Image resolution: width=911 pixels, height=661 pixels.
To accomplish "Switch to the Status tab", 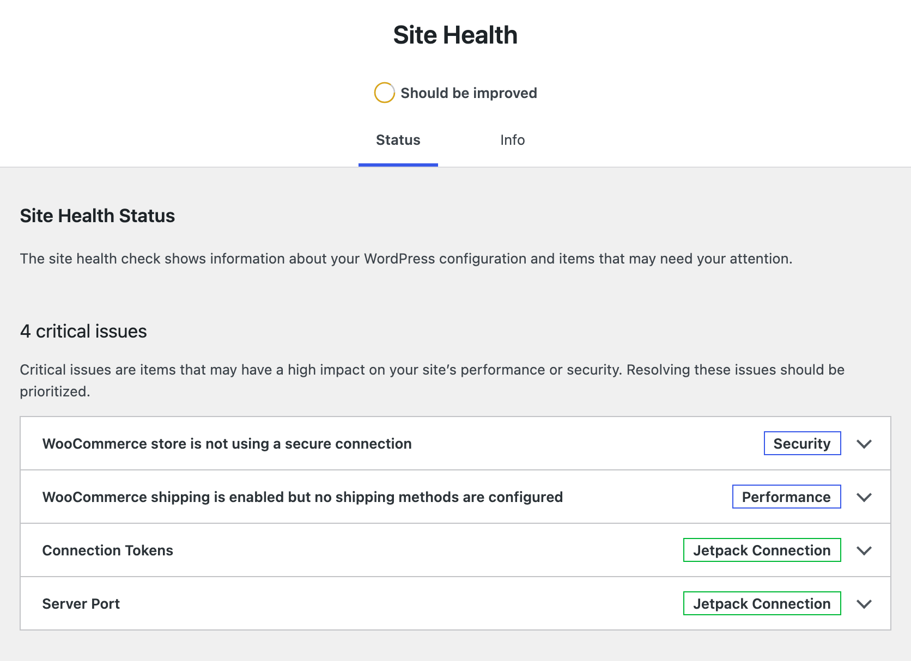I will (398, 140).
